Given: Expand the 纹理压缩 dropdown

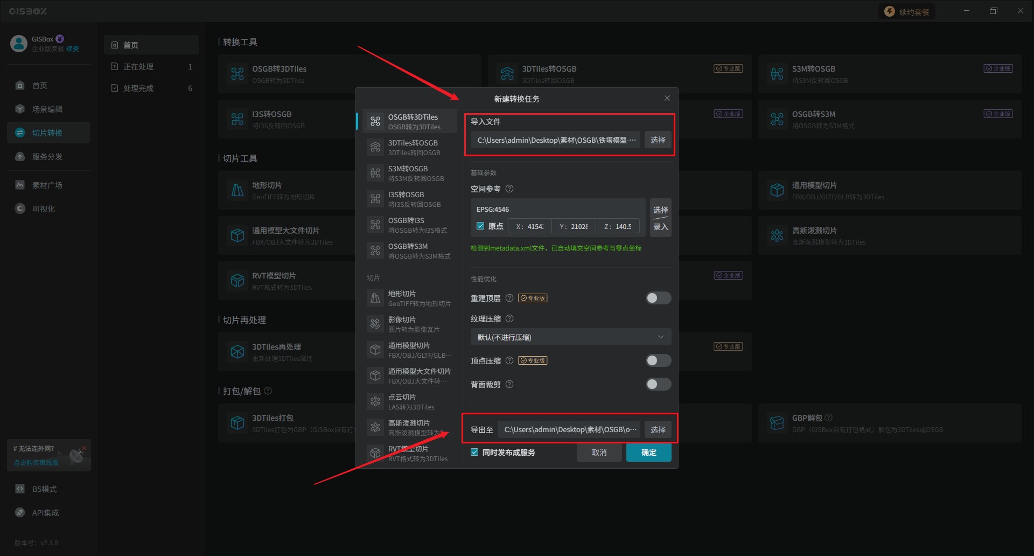Looking at the screenshot, I should pos(570,337).
